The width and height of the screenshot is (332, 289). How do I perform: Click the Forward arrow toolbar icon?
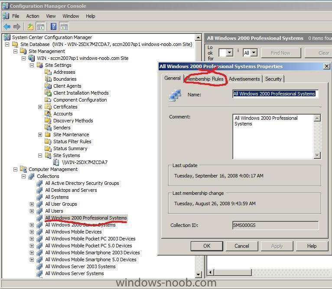pos(17,27)
